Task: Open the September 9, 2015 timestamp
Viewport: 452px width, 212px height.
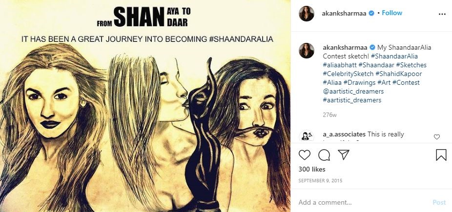Action: point(320,181)
